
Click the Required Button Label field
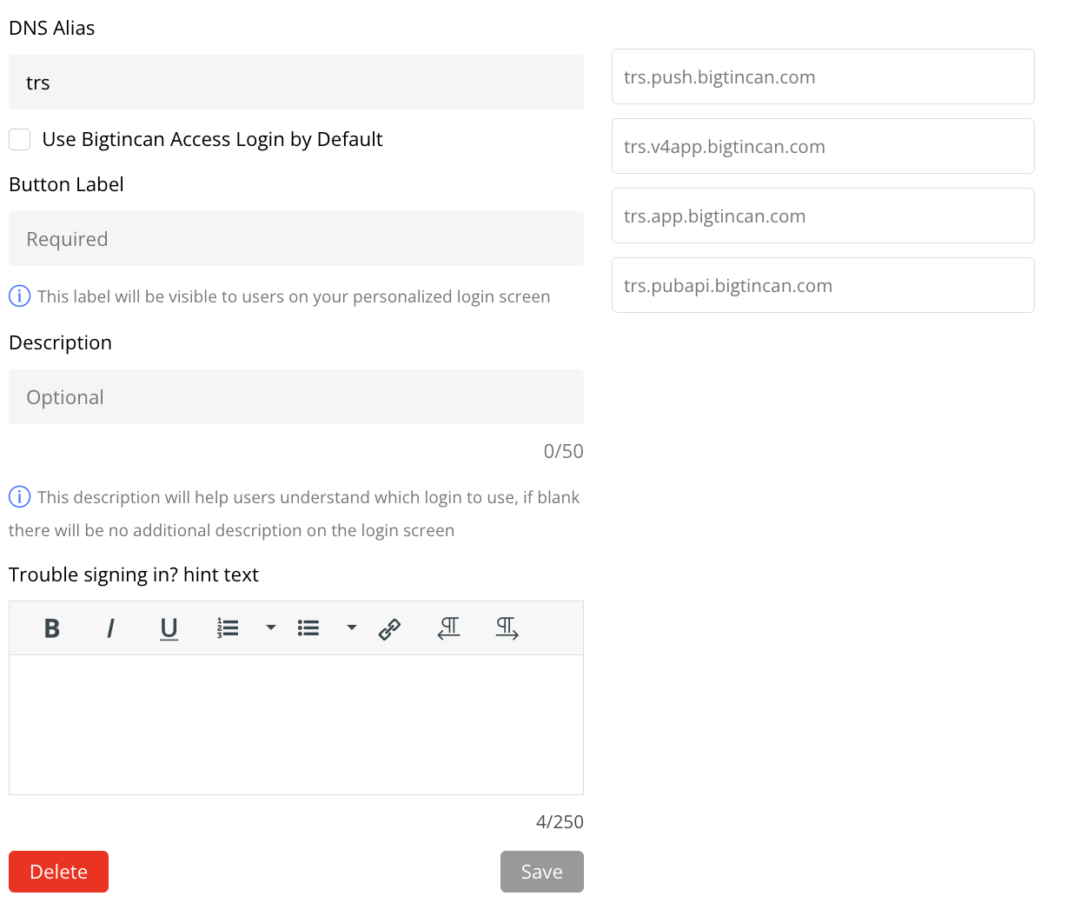295,238
